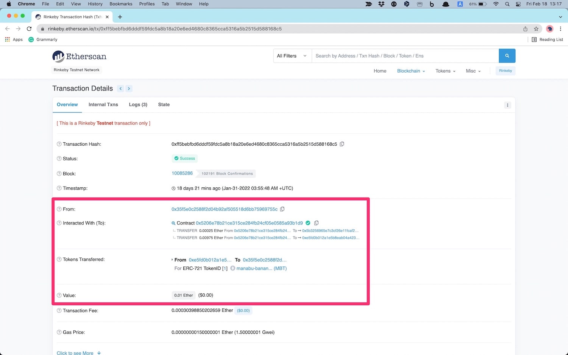This screenshot has height=355, width=568.
Task: Open the History menu in menu bar
Action: click(x=95, y=4)
